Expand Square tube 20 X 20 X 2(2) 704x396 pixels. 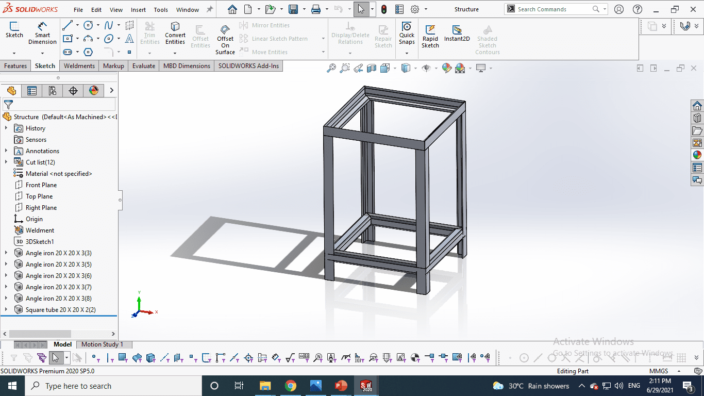(x=6, y=310)
